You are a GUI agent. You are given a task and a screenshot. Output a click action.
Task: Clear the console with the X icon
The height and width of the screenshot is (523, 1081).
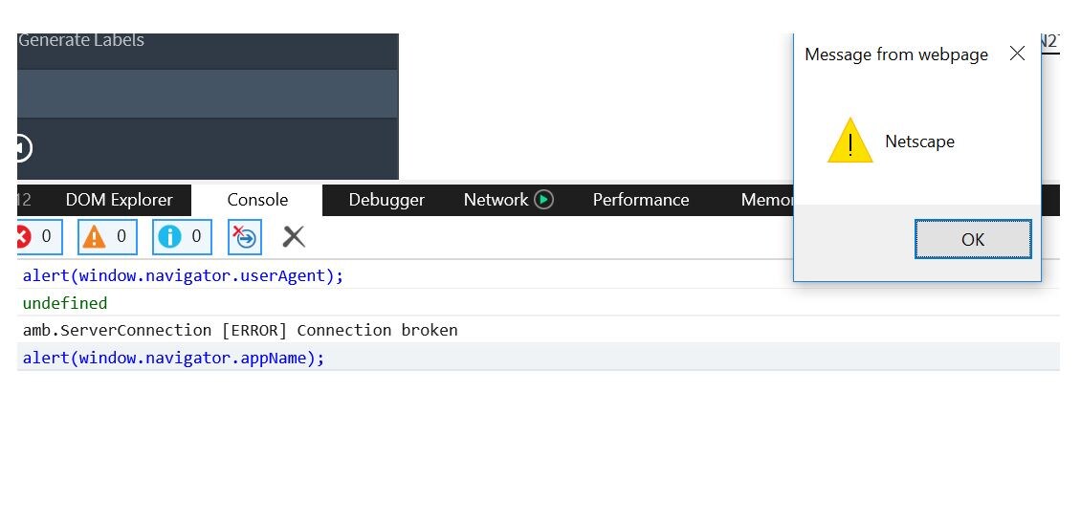(294, 237)
